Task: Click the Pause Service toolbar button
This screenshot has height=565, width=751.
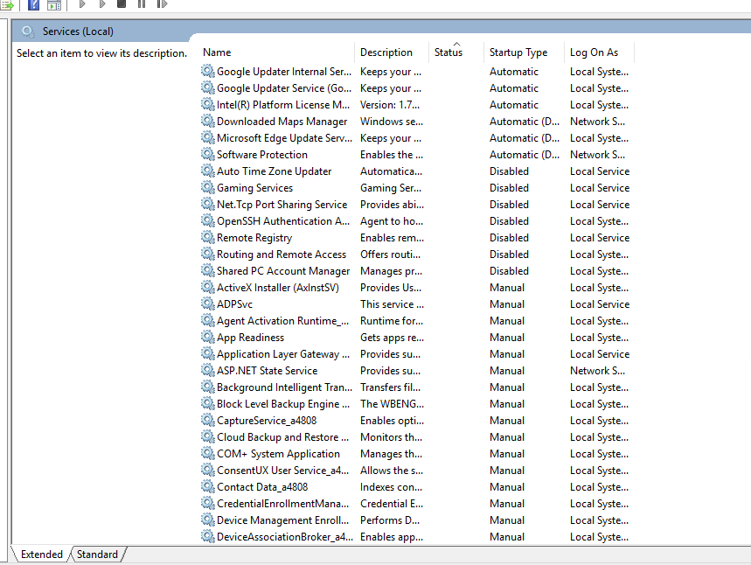Action: pos(142,3)
